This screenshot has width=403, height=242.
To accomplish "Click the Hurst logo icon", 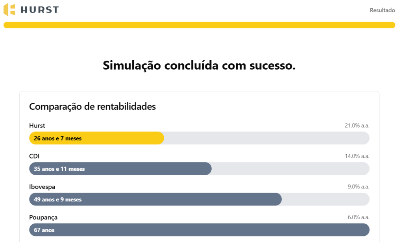I will tap(9, 10).
